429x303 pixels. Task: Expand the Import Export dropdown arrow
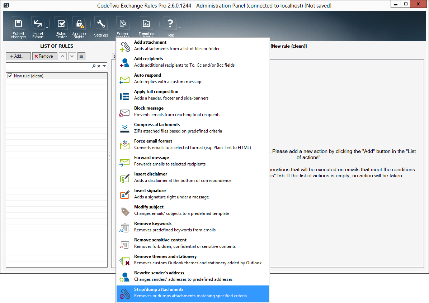47,27
